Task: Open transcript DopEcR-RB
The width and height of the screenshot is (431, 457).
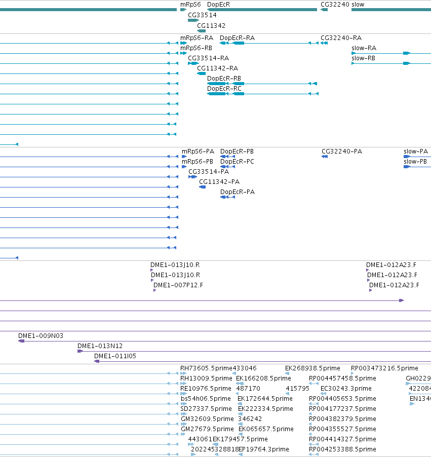Action: [x=224, y=79]
